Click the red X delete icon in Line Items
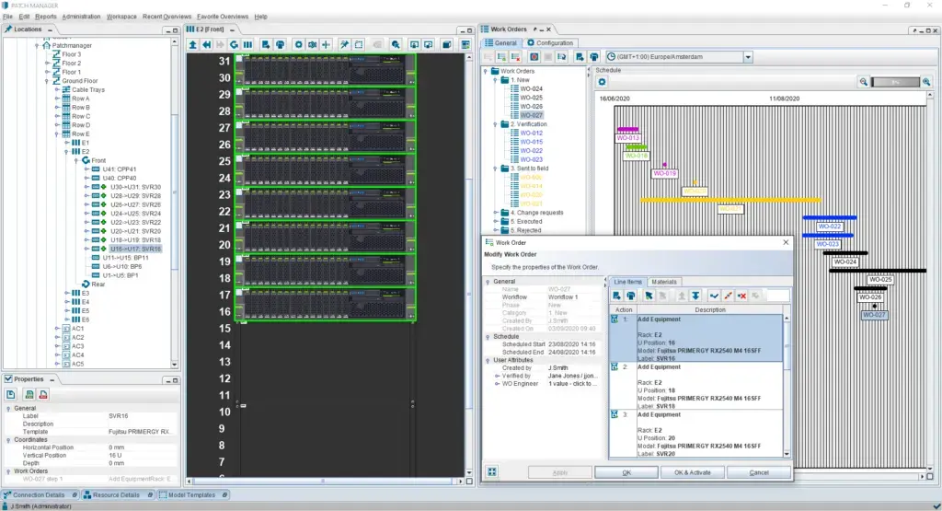 coord(741,296)
